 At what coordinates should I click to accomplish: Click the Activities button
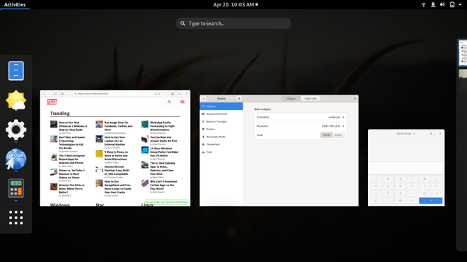coord(15,4)
